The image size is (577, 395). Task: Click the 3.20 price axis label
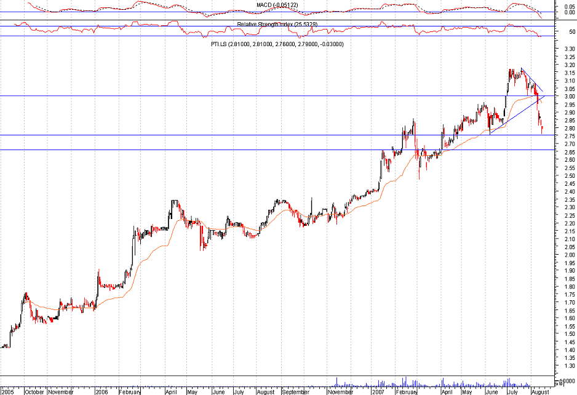569,65
